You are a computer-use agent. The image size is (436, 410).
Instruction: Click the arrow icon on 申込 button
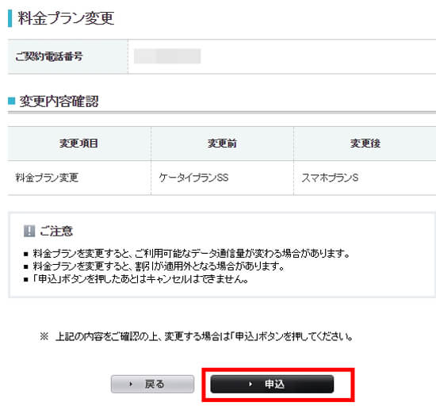(x=251, y=384)
